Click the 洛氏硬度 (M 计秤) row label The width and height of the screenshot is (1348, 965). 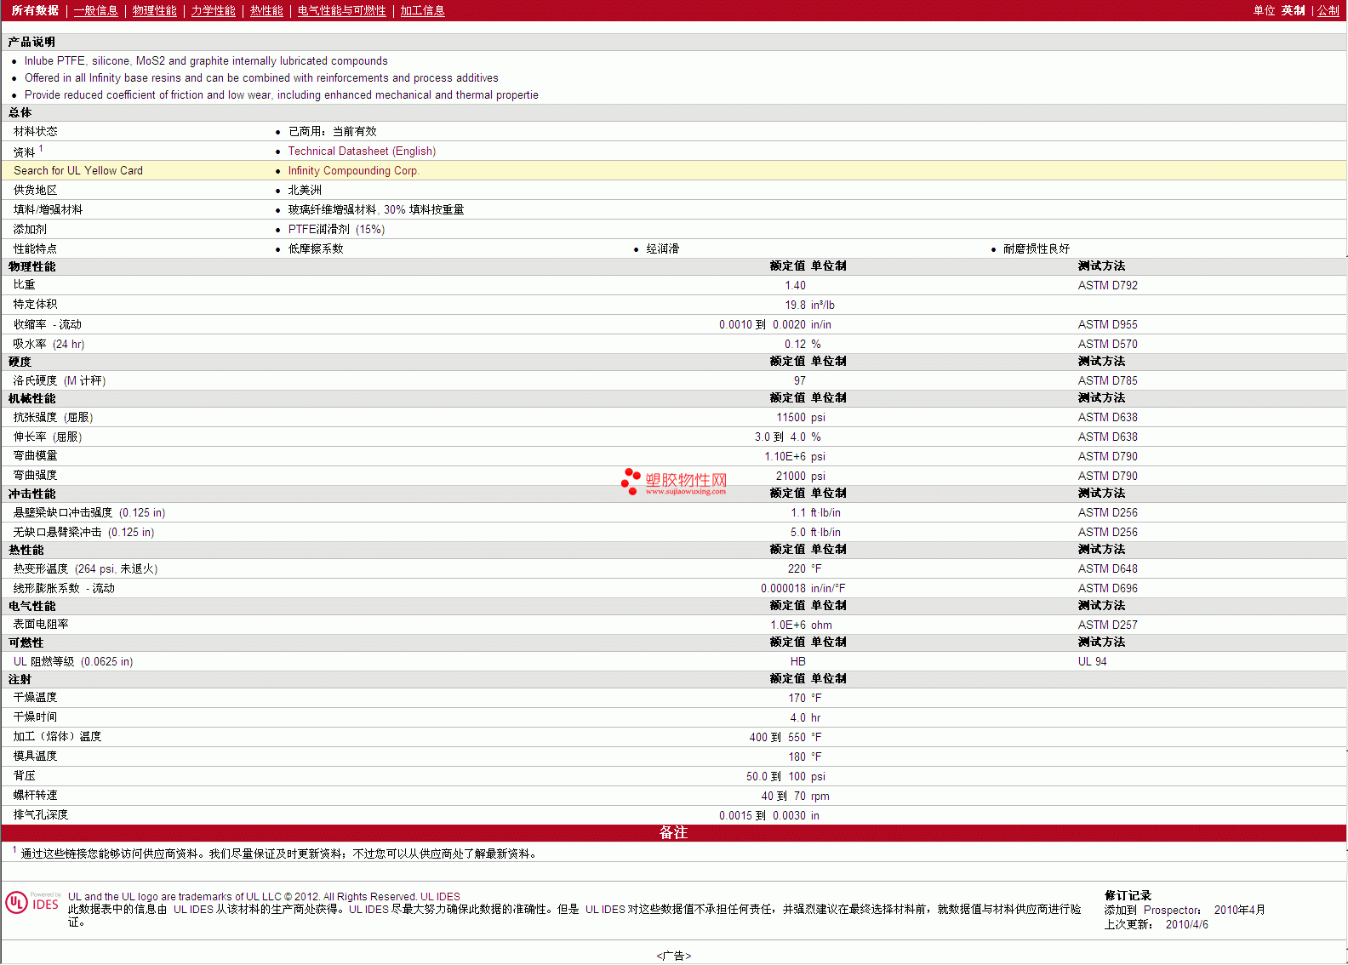[60, 380]
